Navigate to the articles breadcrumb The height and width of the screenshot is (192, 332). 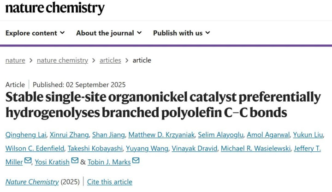(110, 60)
